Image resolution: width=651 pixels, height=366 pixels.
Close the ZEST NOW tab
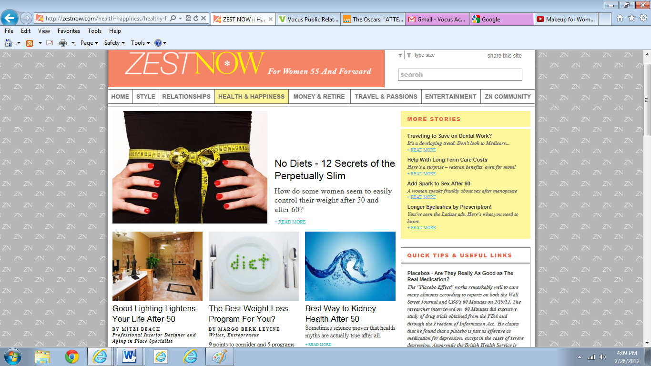click(271, 19)
